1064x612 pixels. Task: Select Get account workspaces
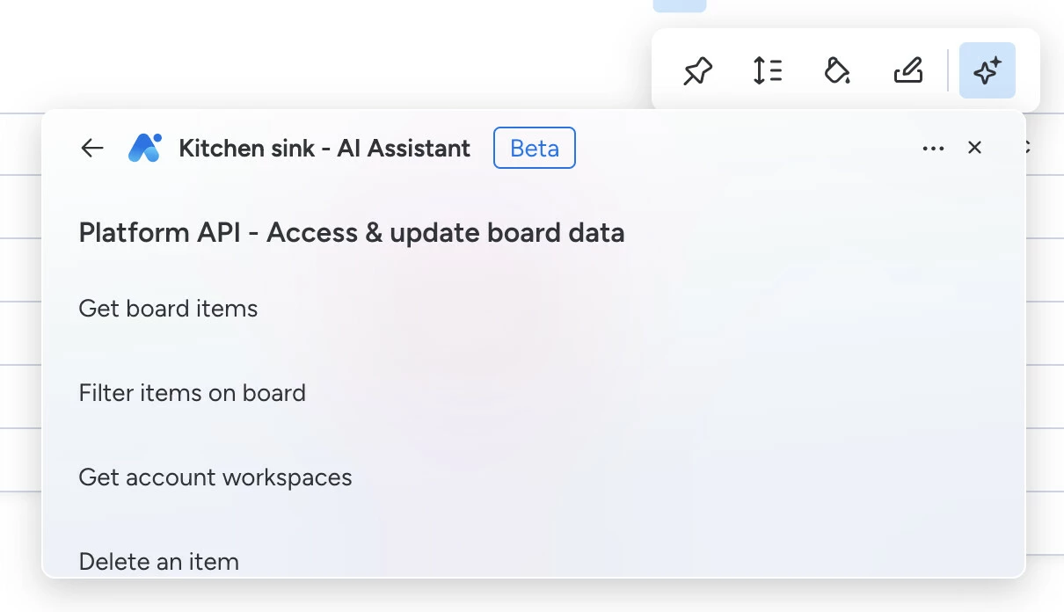coord(215,477)
